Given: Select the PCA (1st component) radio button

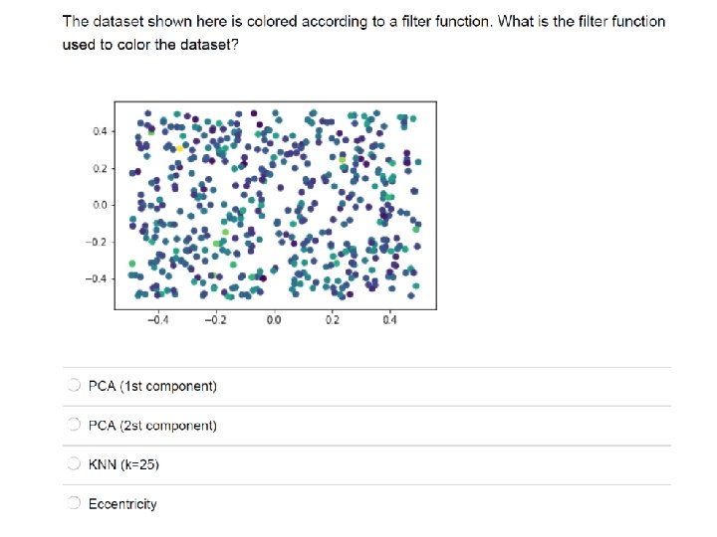Looking at the screenshot, I should click(x=74, y=386).
